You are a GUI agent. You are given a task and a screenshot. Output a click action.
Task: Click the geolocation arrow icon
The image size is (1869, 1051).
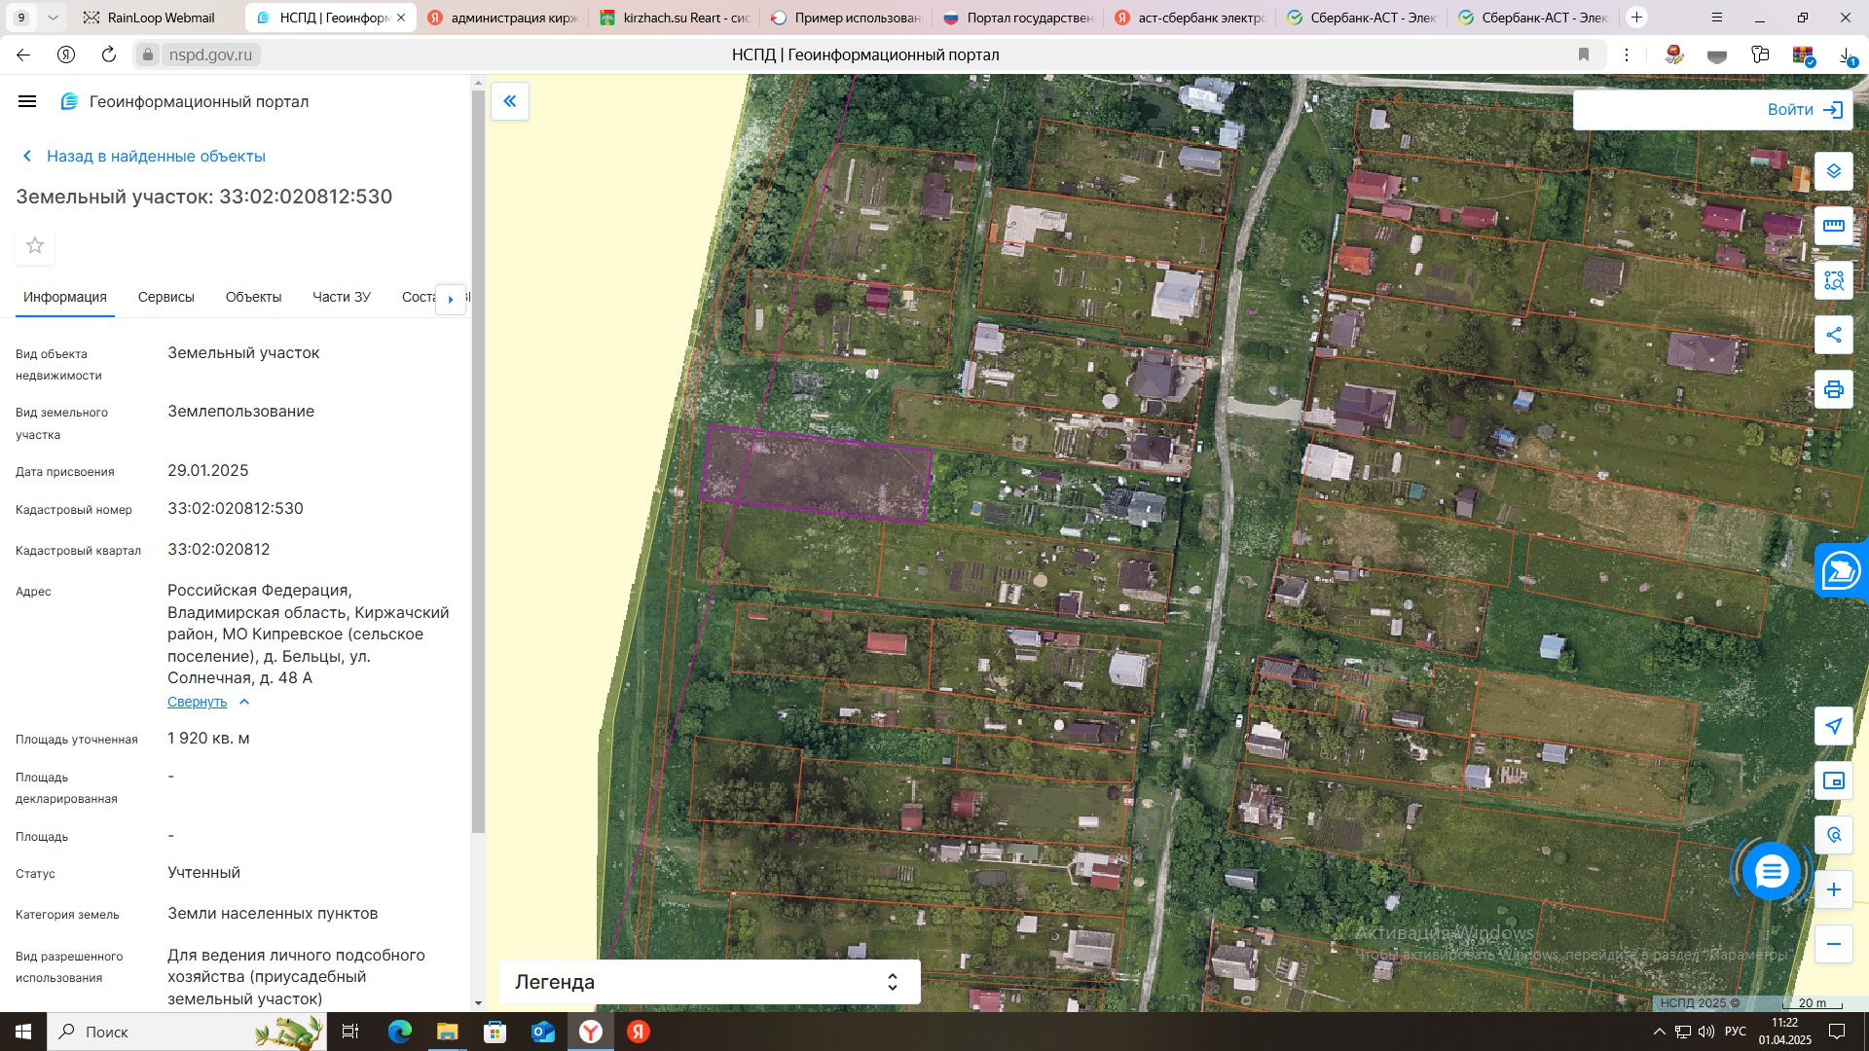(x=1833, y=726)
